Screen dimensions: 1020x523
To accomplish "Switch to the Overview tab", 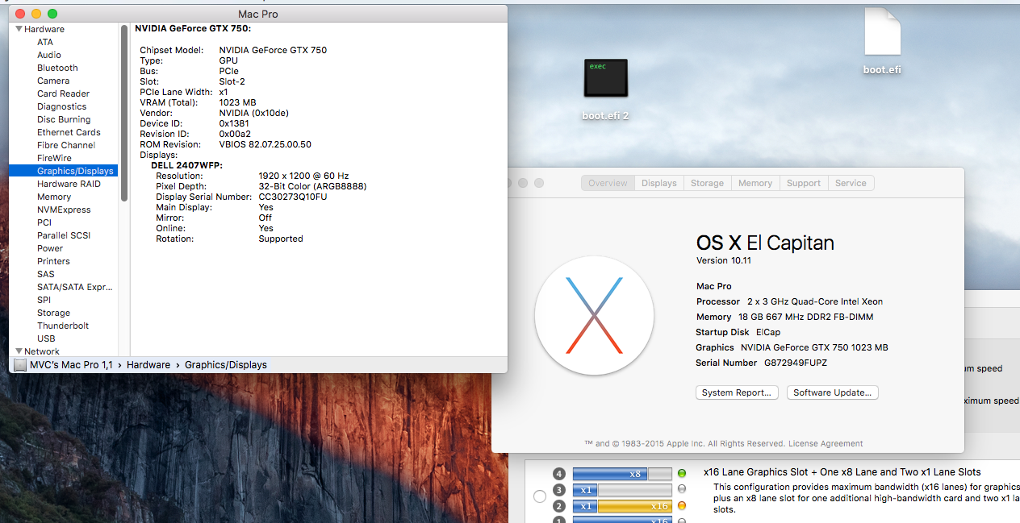I will 608,183.
